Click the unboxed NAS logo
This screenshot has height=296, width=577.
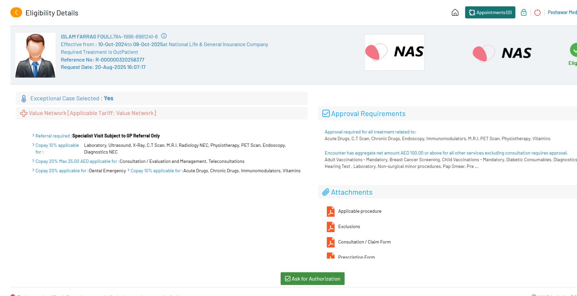502,53
